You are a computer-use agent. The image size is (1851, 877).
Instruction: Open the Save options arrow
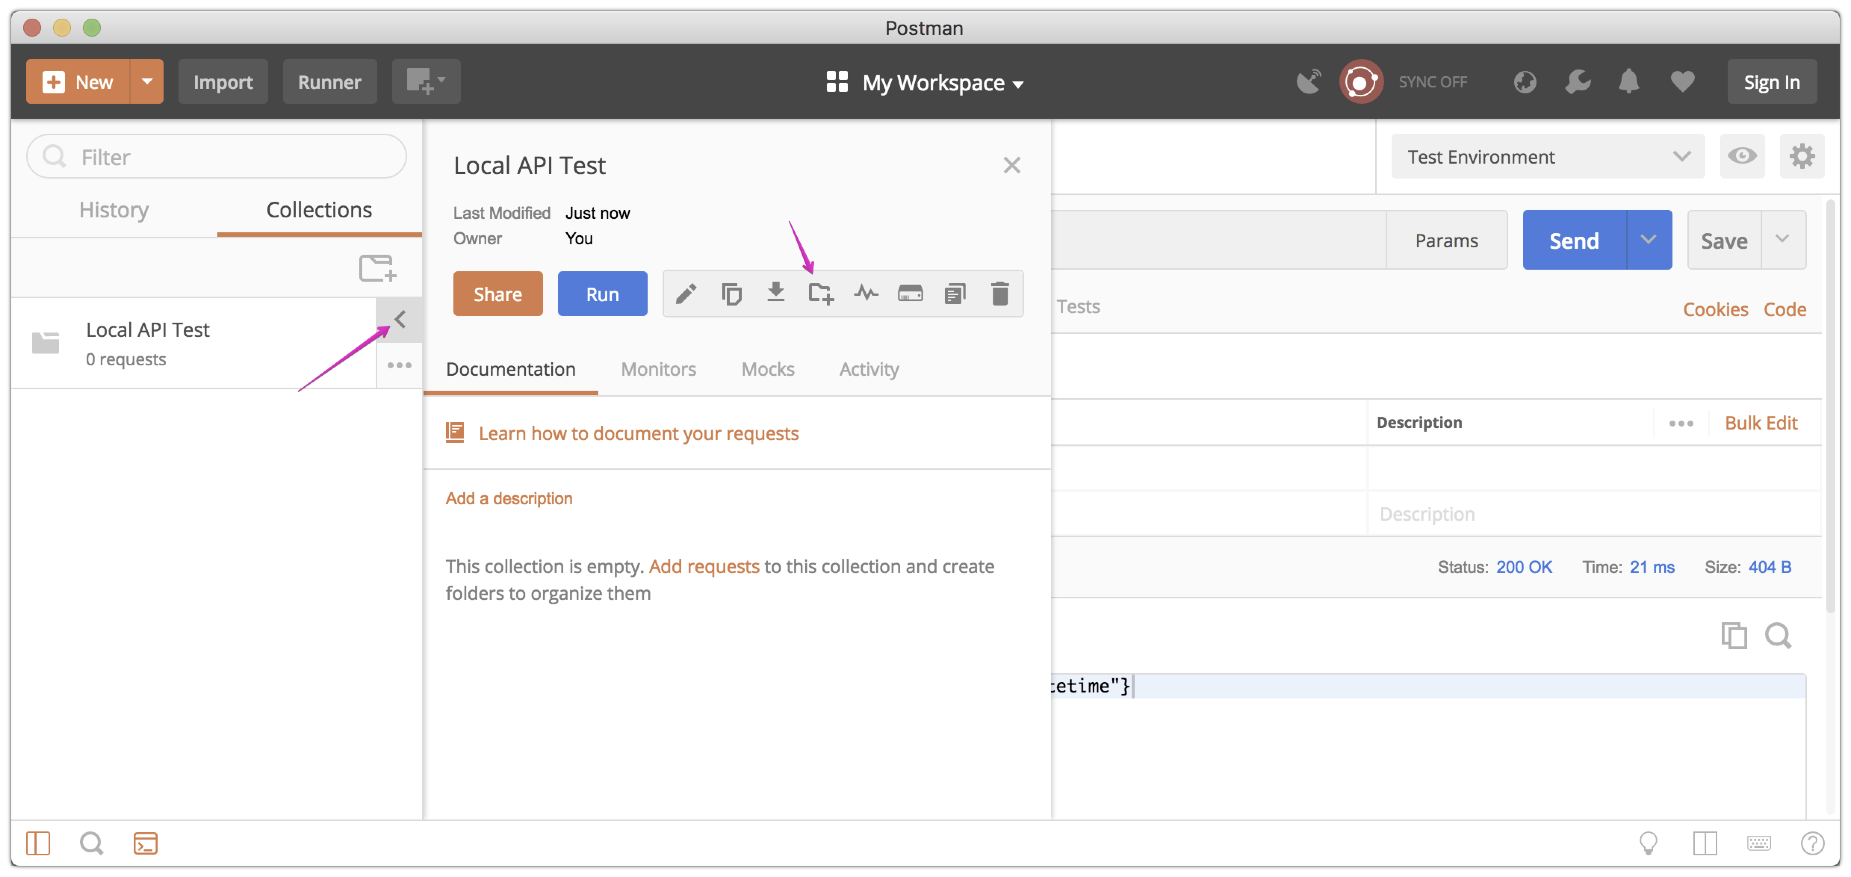click(1783, 239)
